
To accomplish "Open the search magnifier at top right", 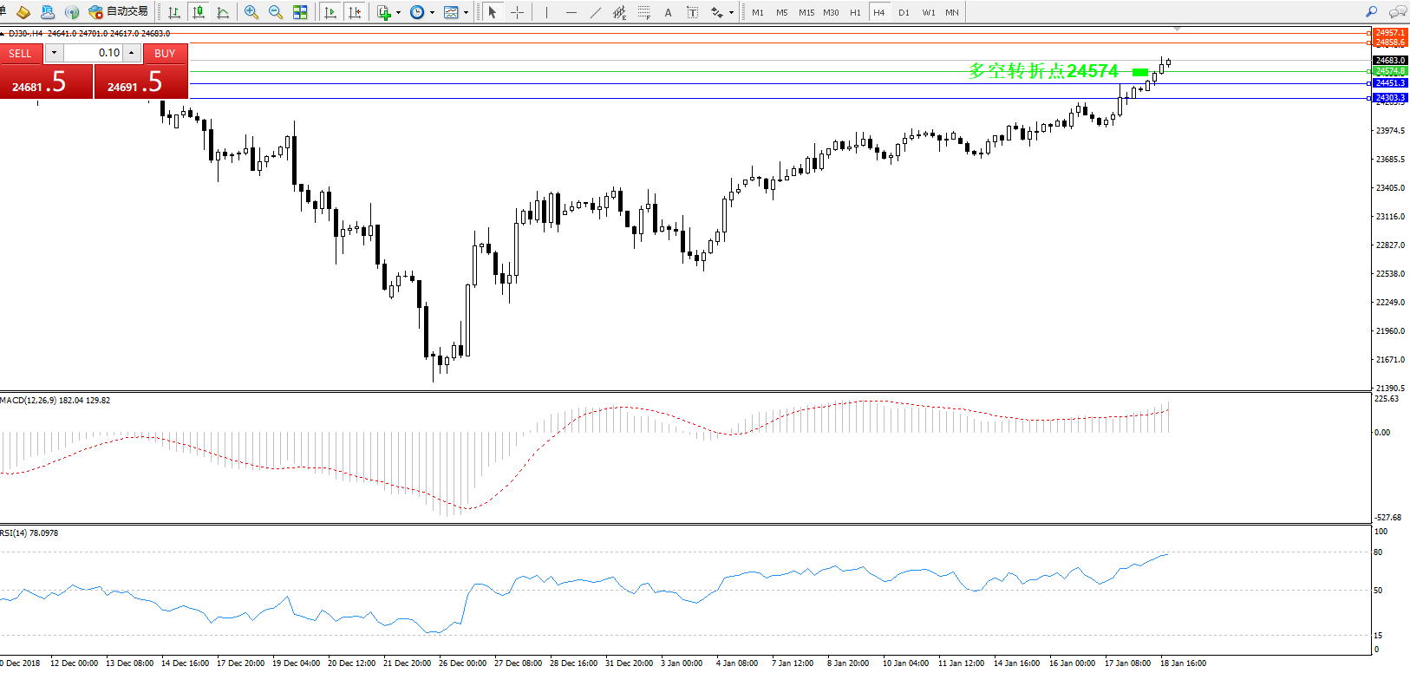I will (1371, 12).
